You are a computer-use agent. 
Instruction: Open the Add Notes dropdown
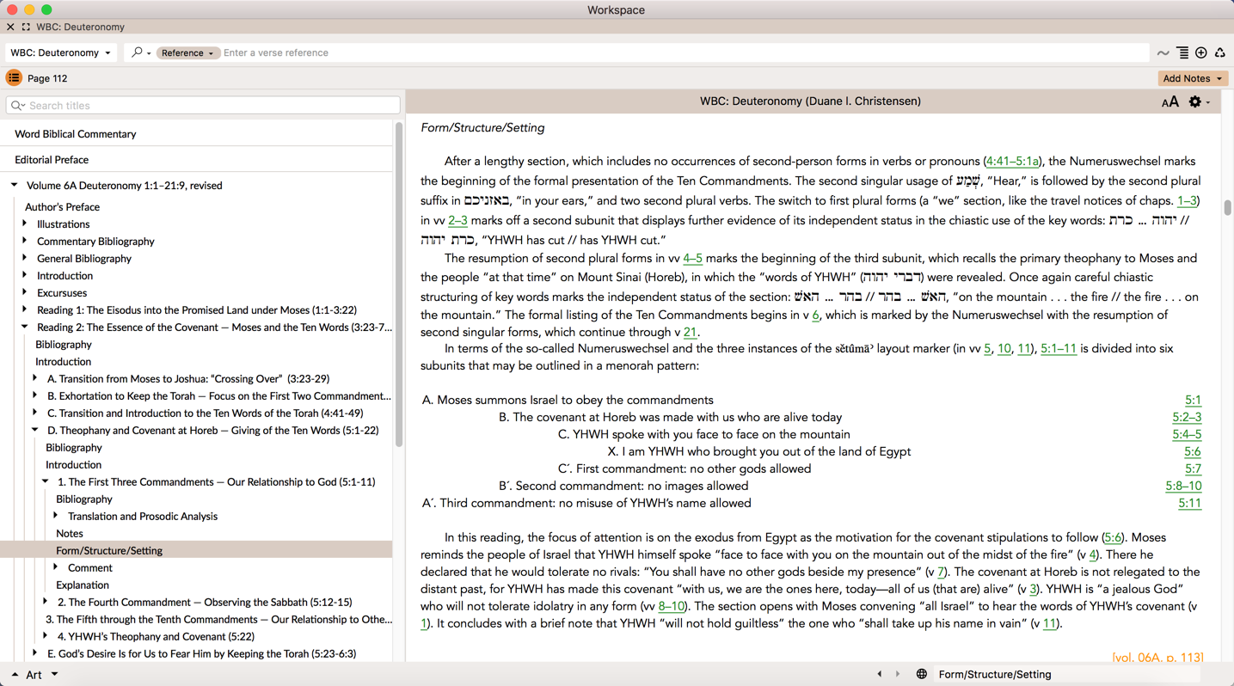(1193, 79)
